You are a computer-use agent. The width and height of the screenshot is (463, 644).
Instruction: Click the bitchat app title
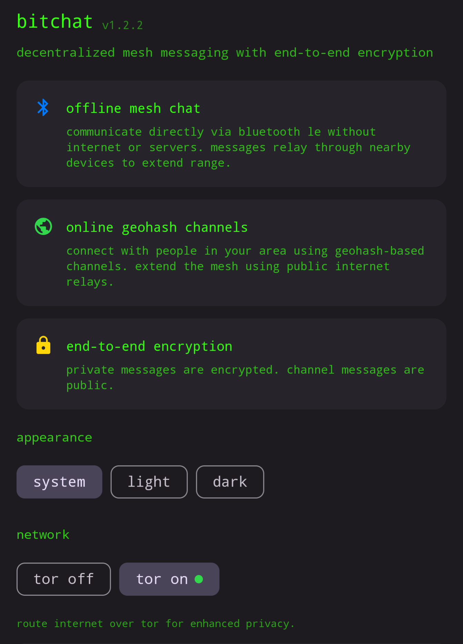55,22
